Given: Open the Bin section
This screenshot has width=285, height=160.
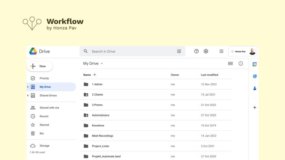Looking at the screenshot, I should pyautogui.click(x=42, y=133).
